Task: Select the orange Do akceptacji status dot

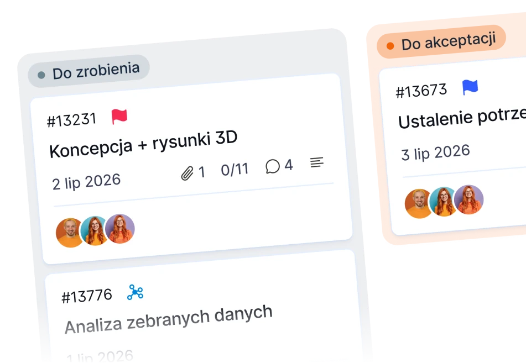Action: (390, 46)
